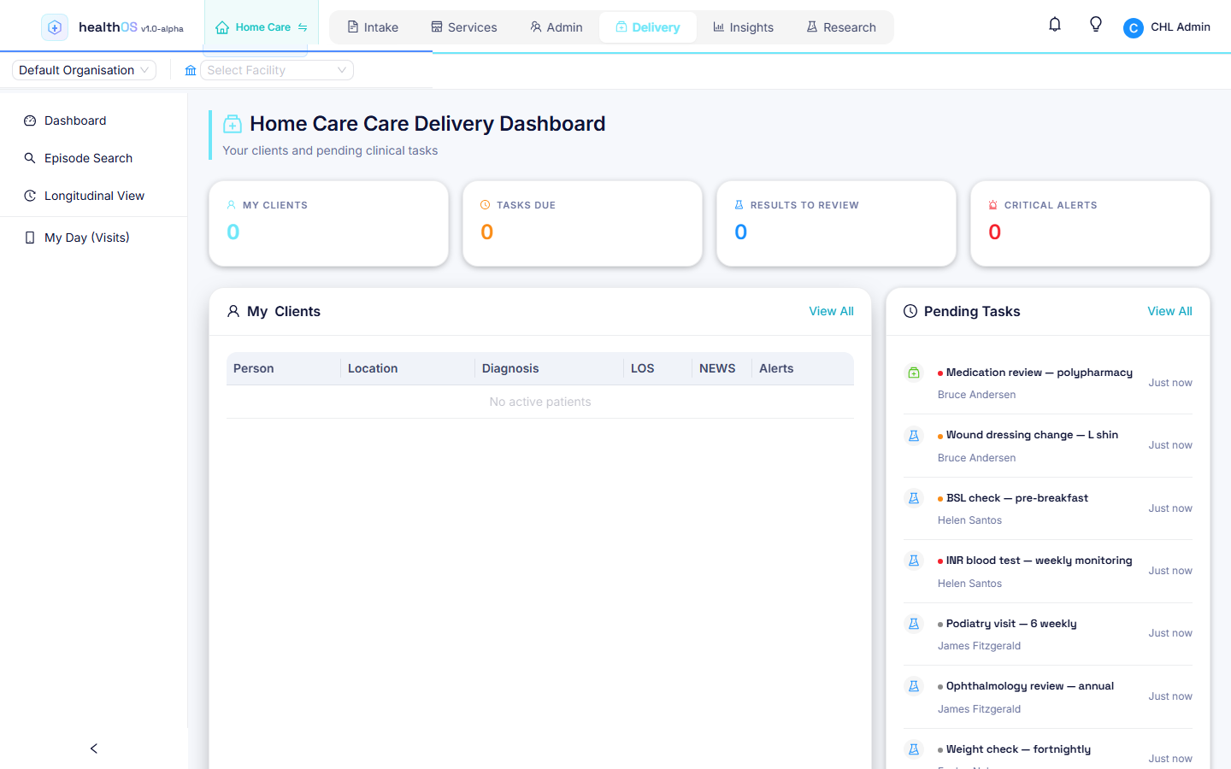The width and height of the screenshot is (1231, 769).
Task: Click the Medication review task icon
Action: click(x=914, y=373)
